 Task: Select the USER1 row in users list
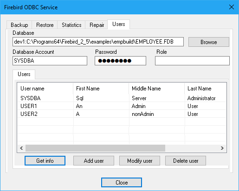pyautogui.click(x=122, y=106)
